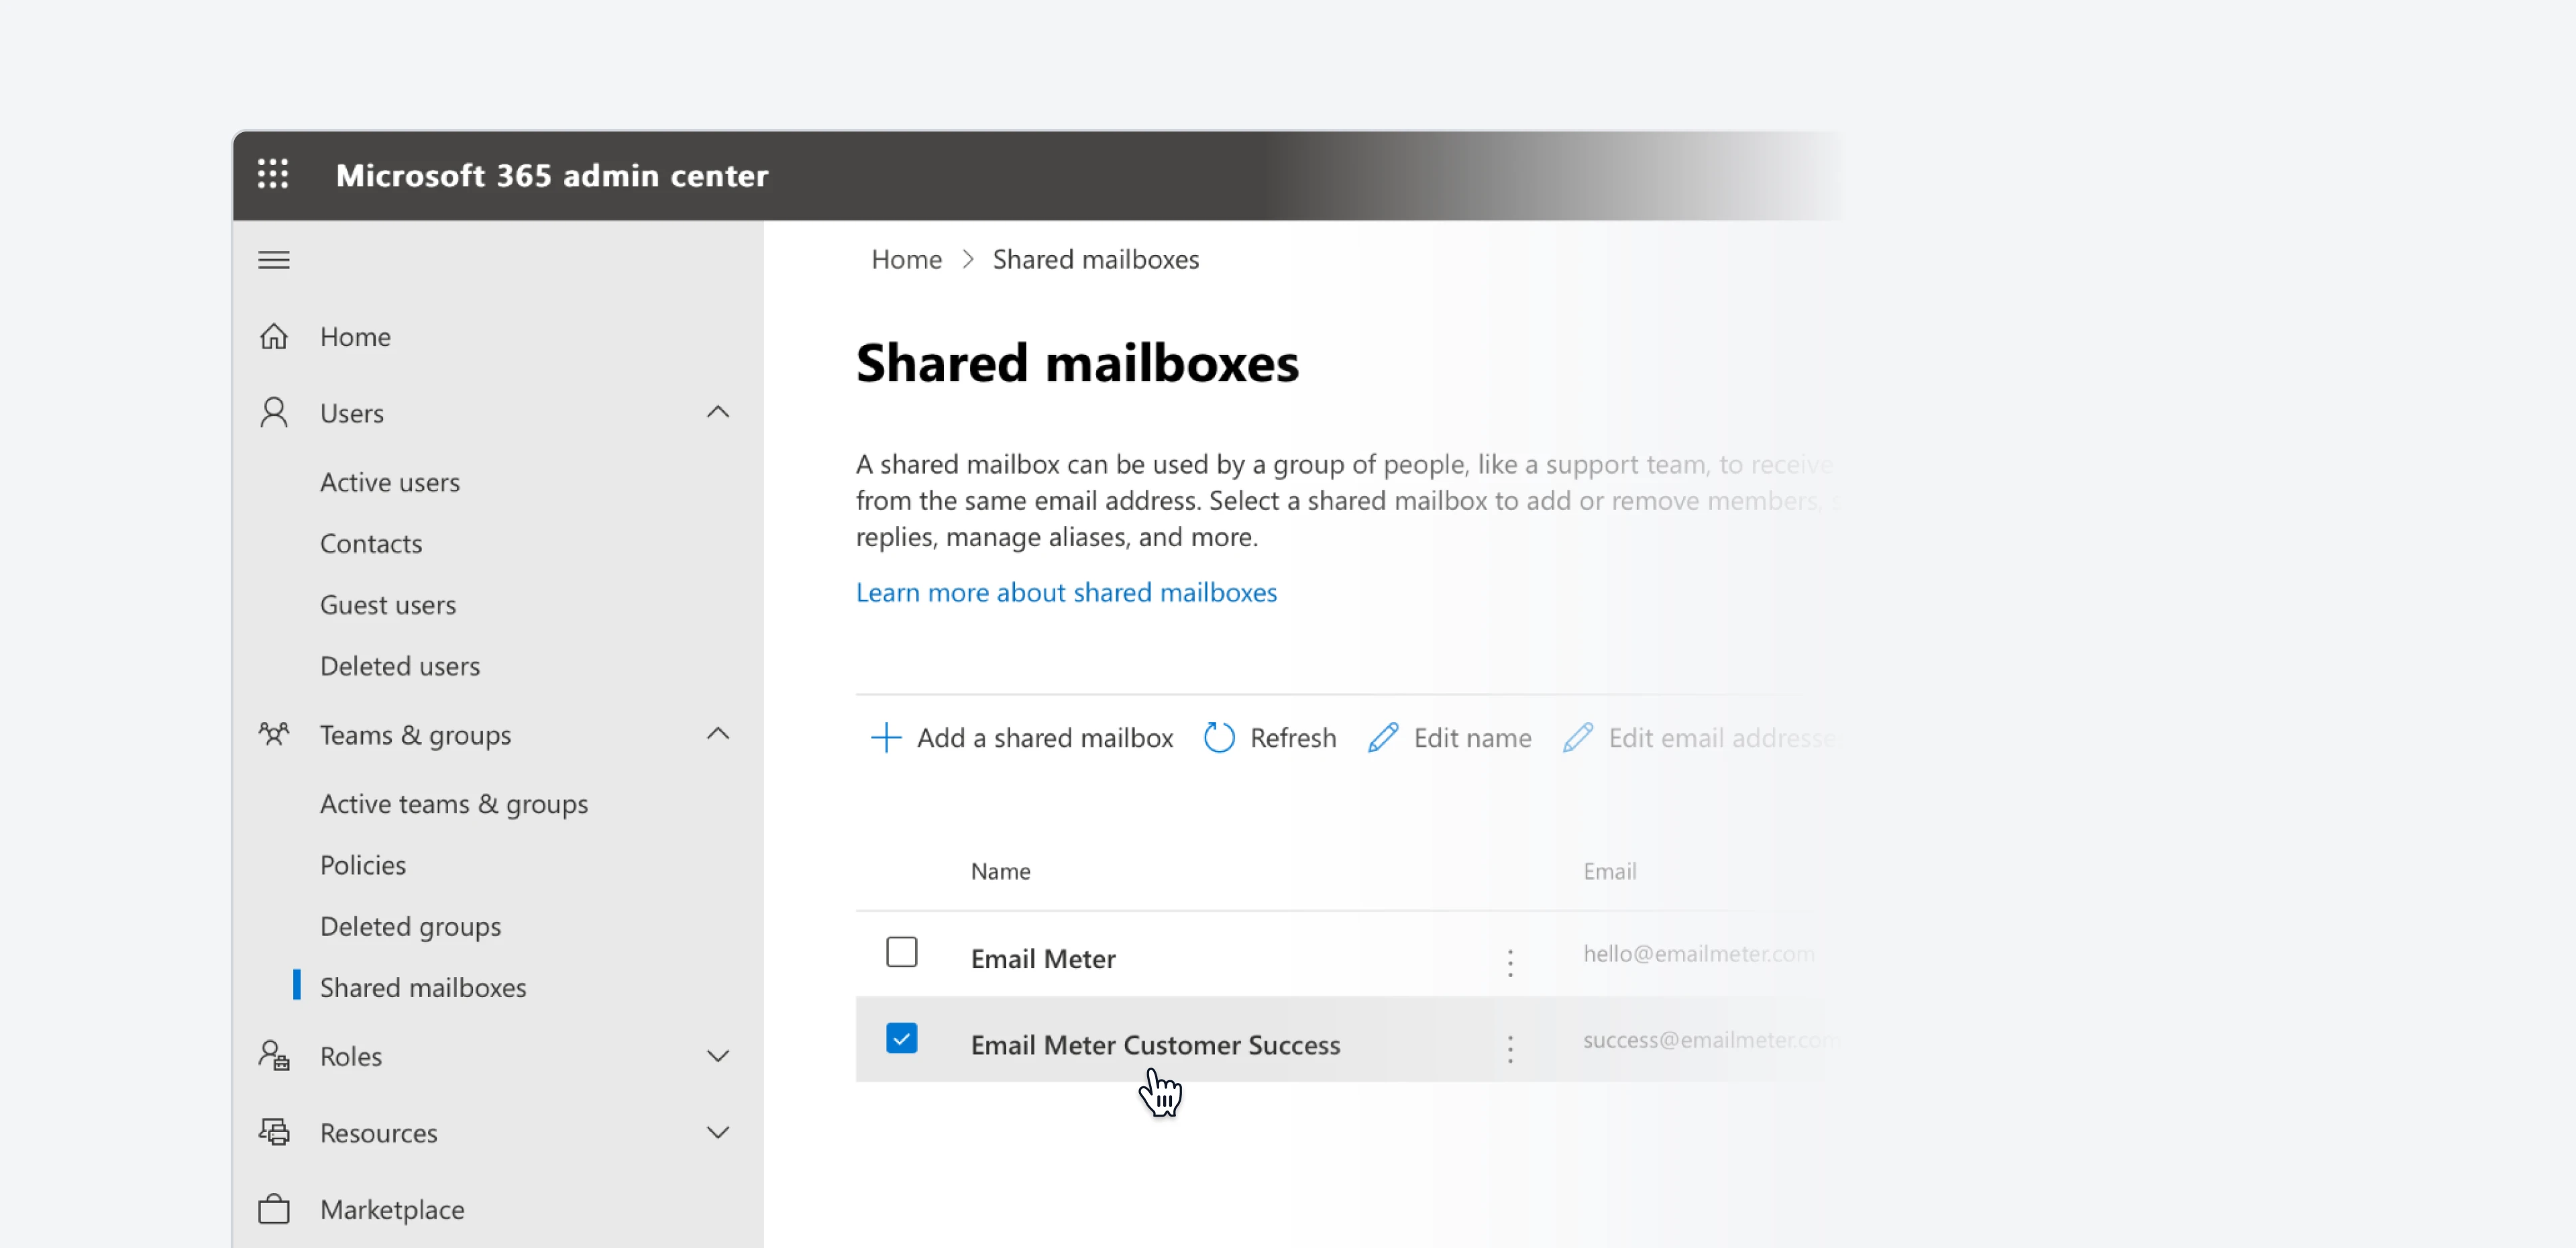Expand the Resources section chevron
This screenshot has width=2576, height=1248.
717,1132
